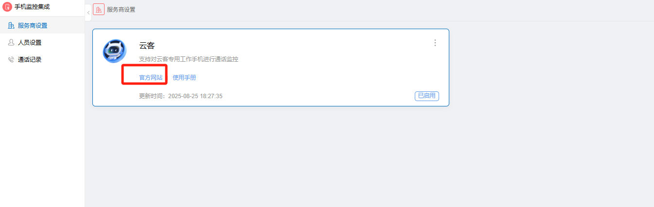
Task: Click the 手机监控集成 title text
Action: 32,7
